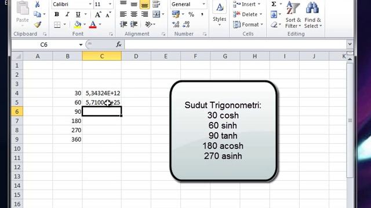Screen dimensions: 371x208
Task: Click the vertical scrollbar up arrow
Action: 350,59
